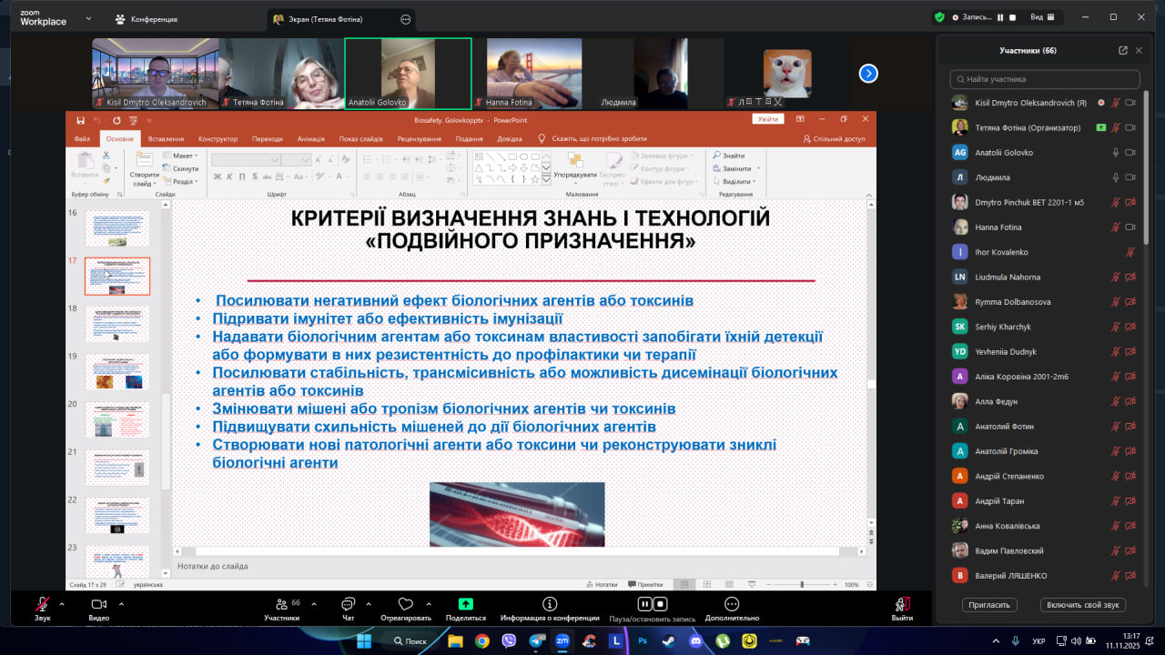Viewport: 1165px width, 655px height.
Task: Pause or stop recording in bottom toolbar
Action: click(x=652, y=604)
